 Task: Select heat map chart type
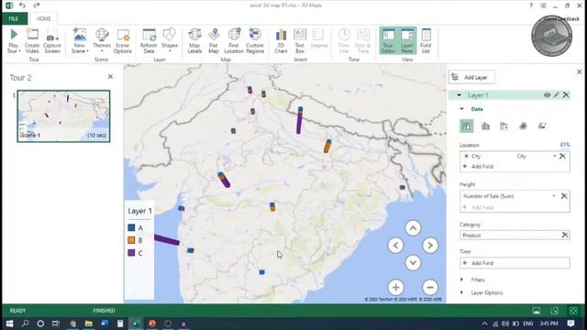(523, 126)
